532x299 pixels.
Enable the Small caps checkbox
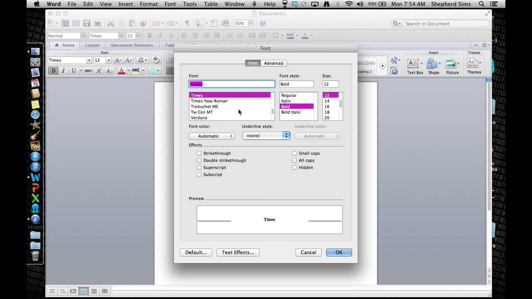click(x=294, y=153)
